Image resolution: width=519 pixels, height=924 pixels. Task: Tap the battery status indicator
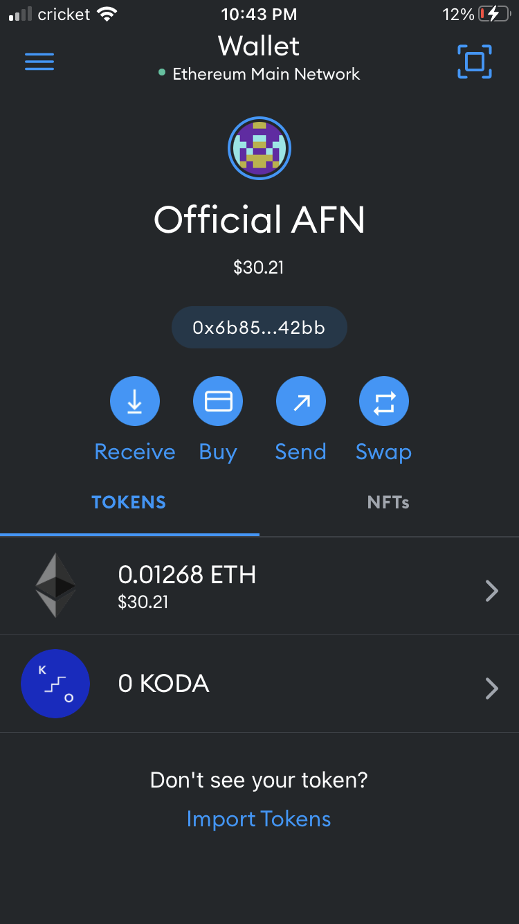click(x=493, y=14)
